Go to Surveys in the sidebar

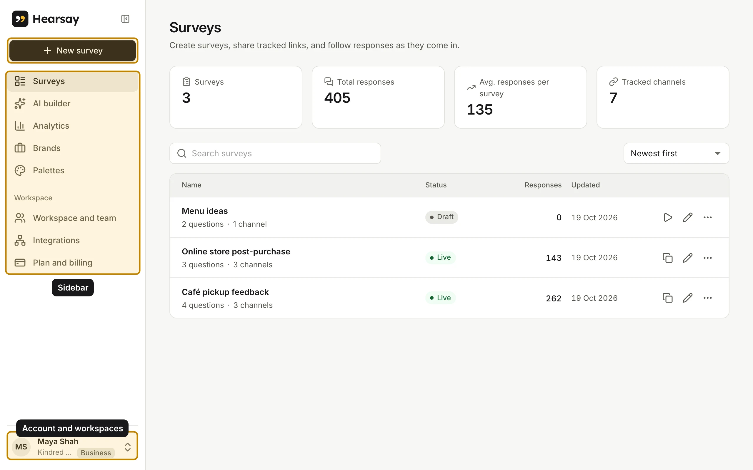click(72, 81)
